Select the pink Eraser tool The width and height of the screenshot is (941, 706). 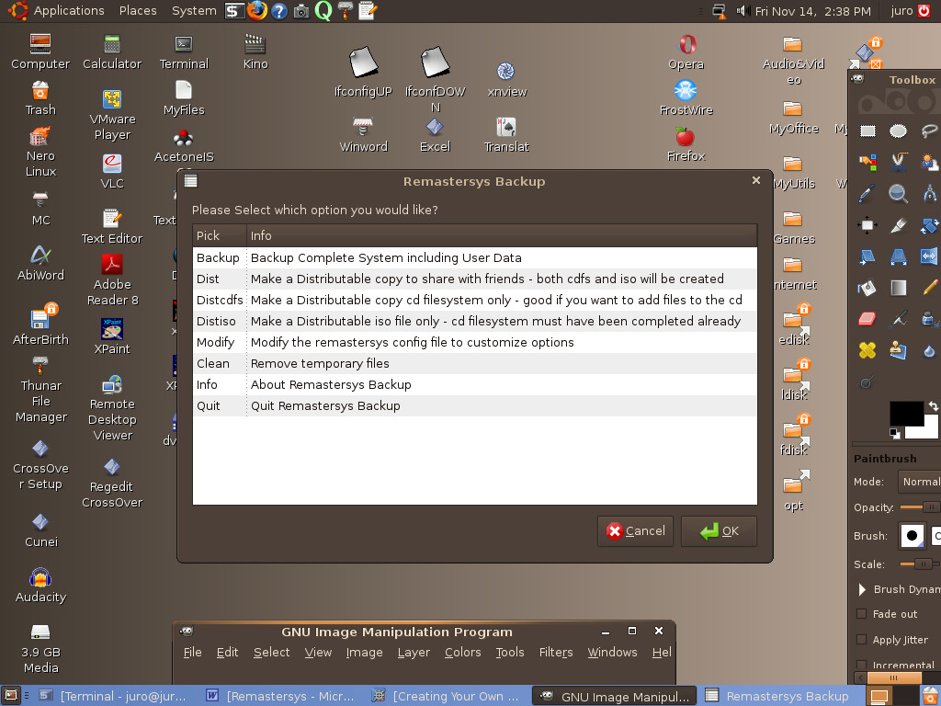(x=867, y=319)
